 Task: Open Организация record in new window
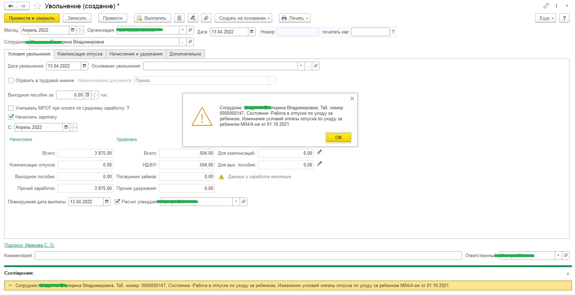pos(190,30)
